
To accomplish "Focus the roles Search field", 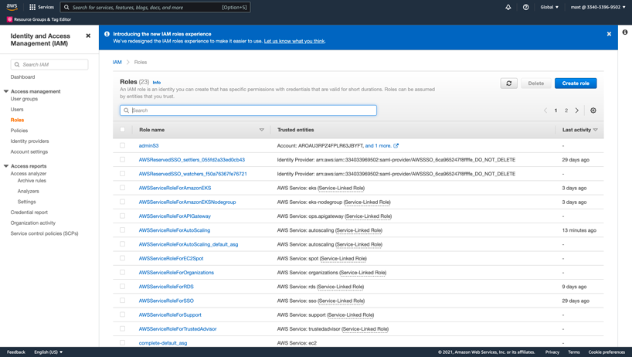I will [248, 110].
